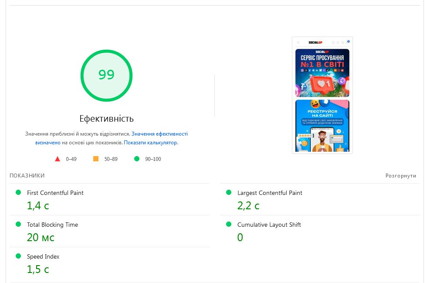Expand metrics with Розгорнути toggle
The height and width of the screenshot is (283, 430).
400,176
